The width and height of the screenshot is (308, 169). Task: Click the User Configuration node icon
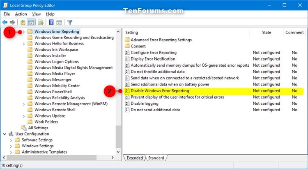point(11,134)
